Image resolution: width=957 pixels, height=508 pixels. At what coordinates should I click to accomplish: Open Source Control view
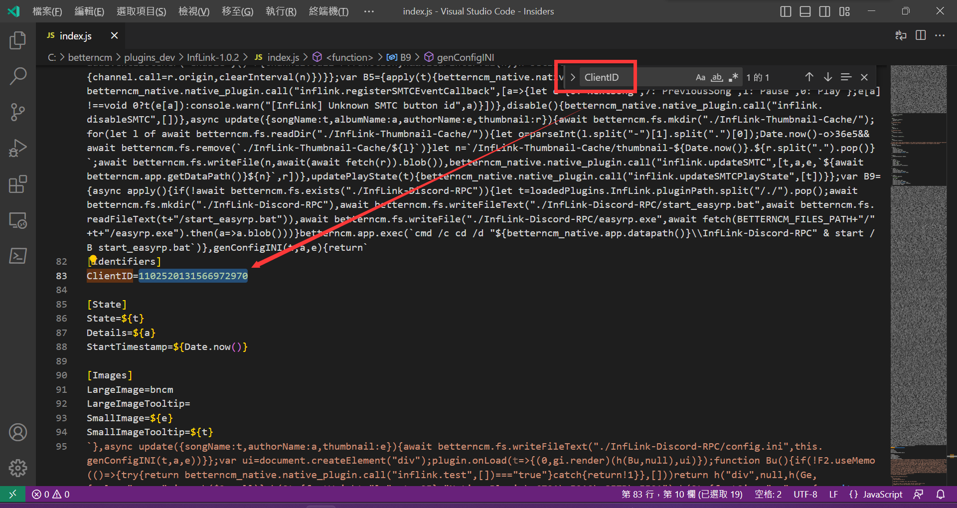tap(18, 112)
